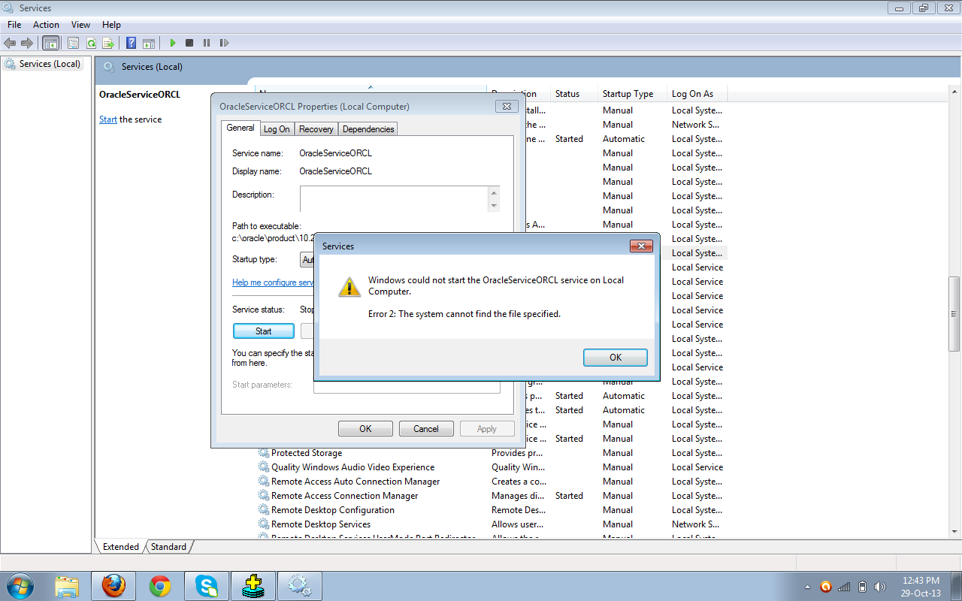The height and width of the screenshot is (601, 962).
Task: Select the General tab in Properties
Action: (240, 128)
